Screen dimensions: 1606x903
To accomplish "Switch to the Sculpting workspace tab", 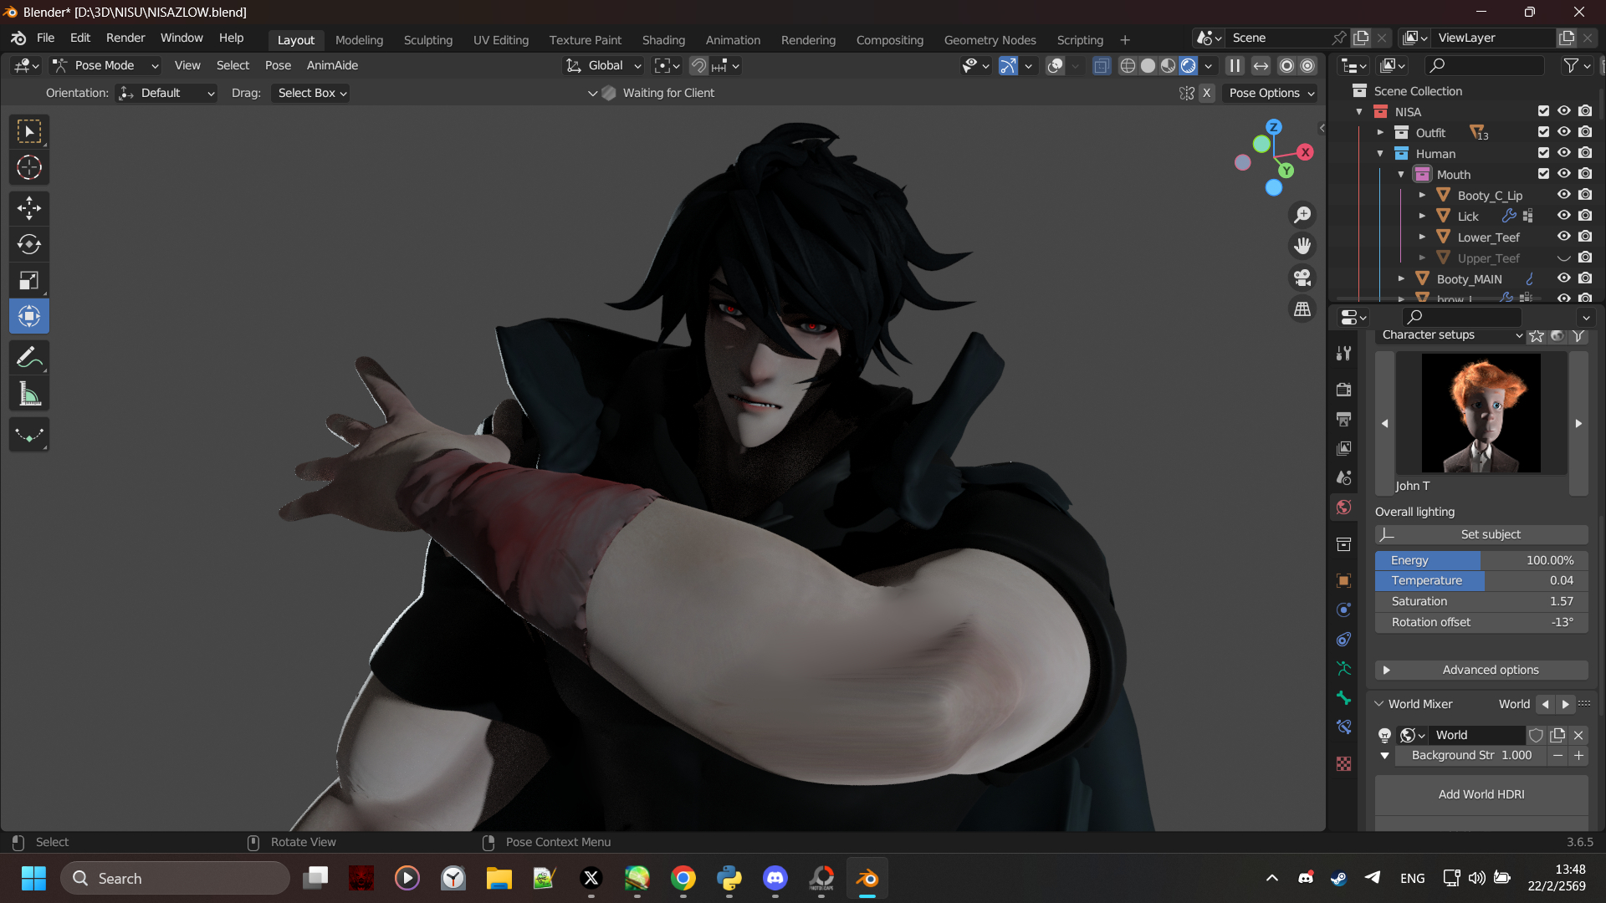I will [427, 40].
